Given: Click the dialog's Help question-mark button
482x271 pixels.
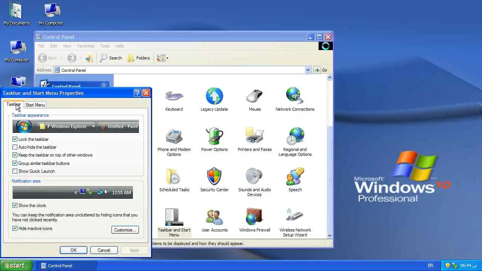Looking at the screenshot, I should tap(137, 93).
